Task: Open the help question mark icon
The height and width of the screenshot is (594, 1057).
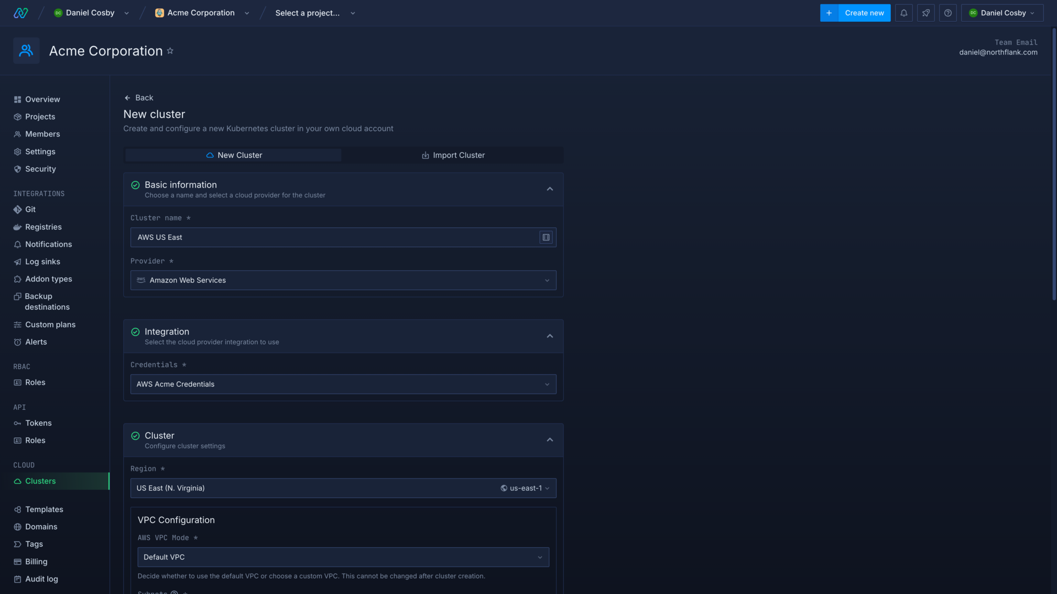Action: [x=947, y=13]
